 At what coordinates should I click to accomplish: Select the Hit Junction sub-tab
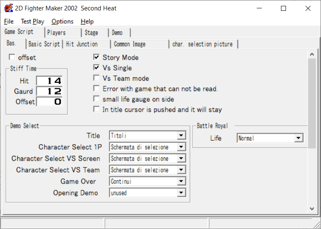click(x=87, y=44)
